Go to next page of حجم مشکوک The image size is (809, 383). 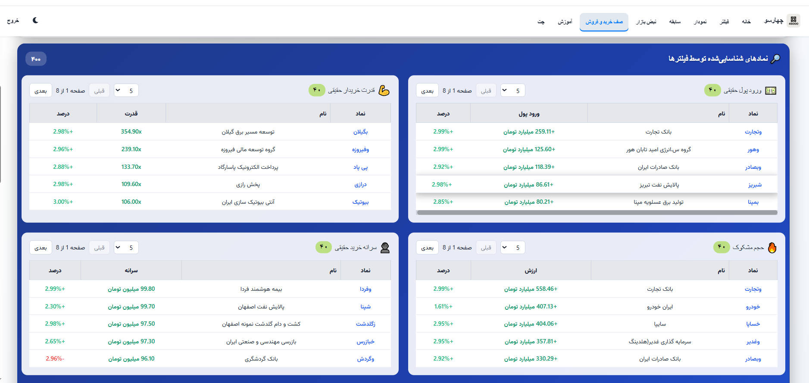tap(427, 247)
